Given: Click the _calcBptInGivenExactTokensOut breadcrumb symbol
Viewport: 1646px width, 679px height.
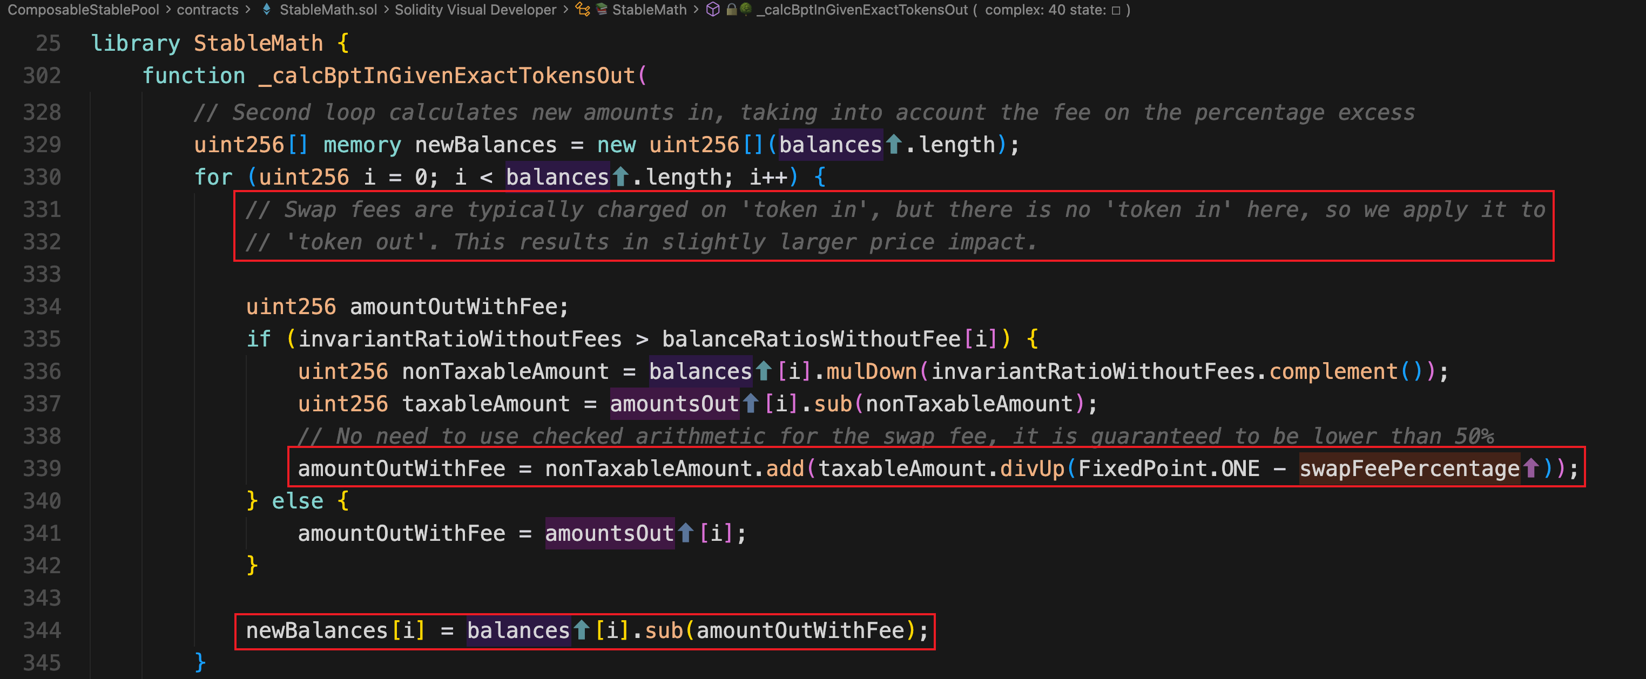Looking at the screenshot, I should pos(862,10).
